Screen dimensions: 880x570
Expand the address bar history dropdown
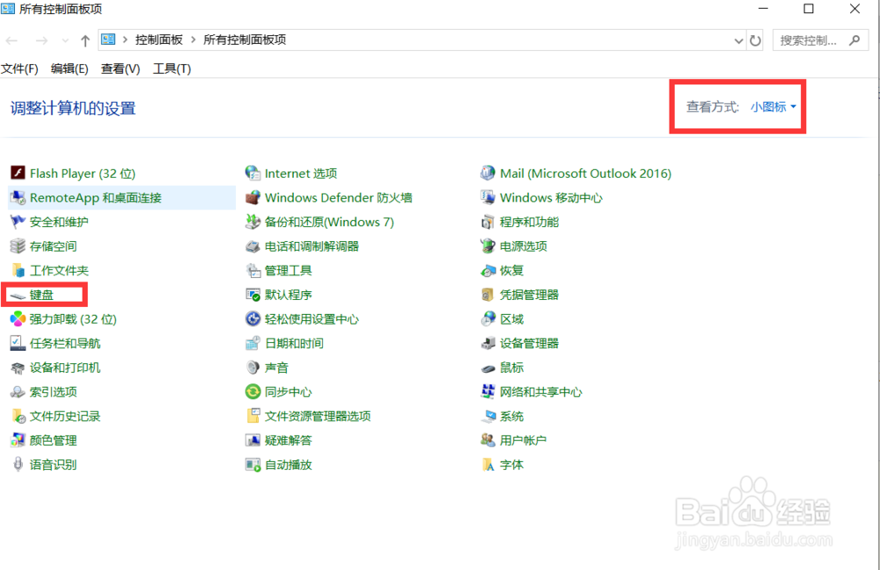(x=739, y=40)
